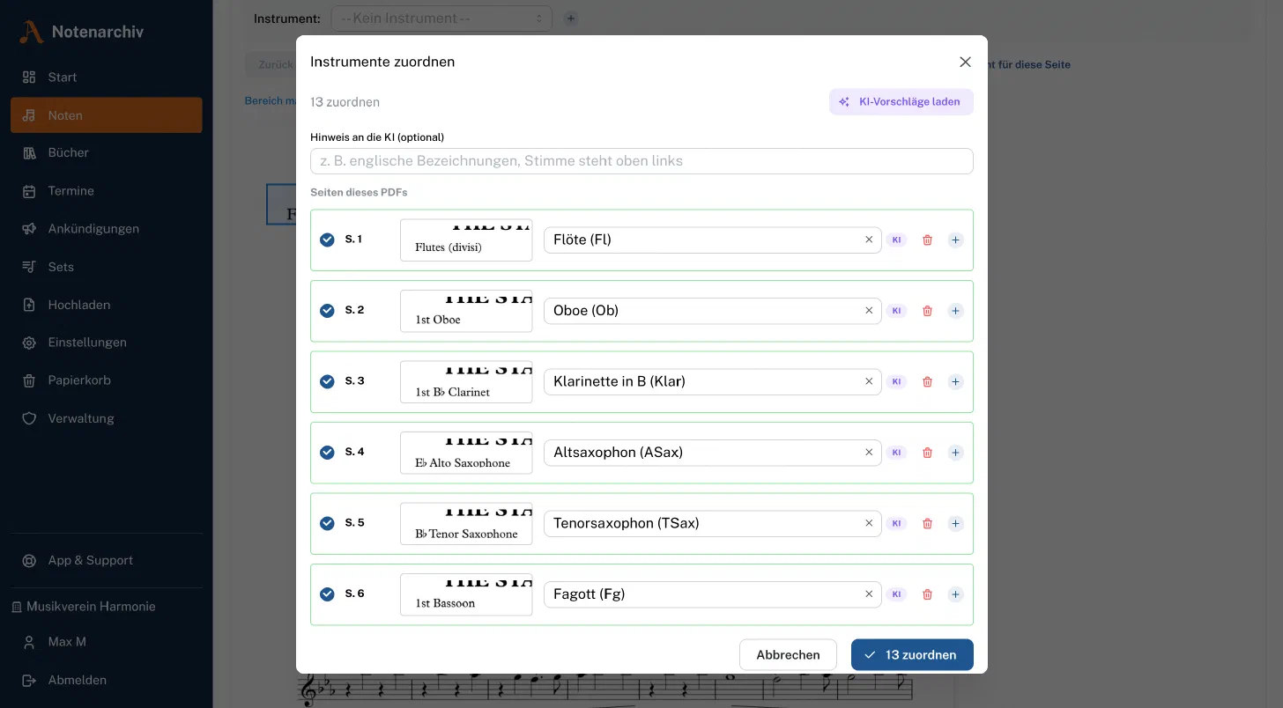Uncheck the S. 1 page checkbox
This screenshot has height=708, width=1283.
327,240
